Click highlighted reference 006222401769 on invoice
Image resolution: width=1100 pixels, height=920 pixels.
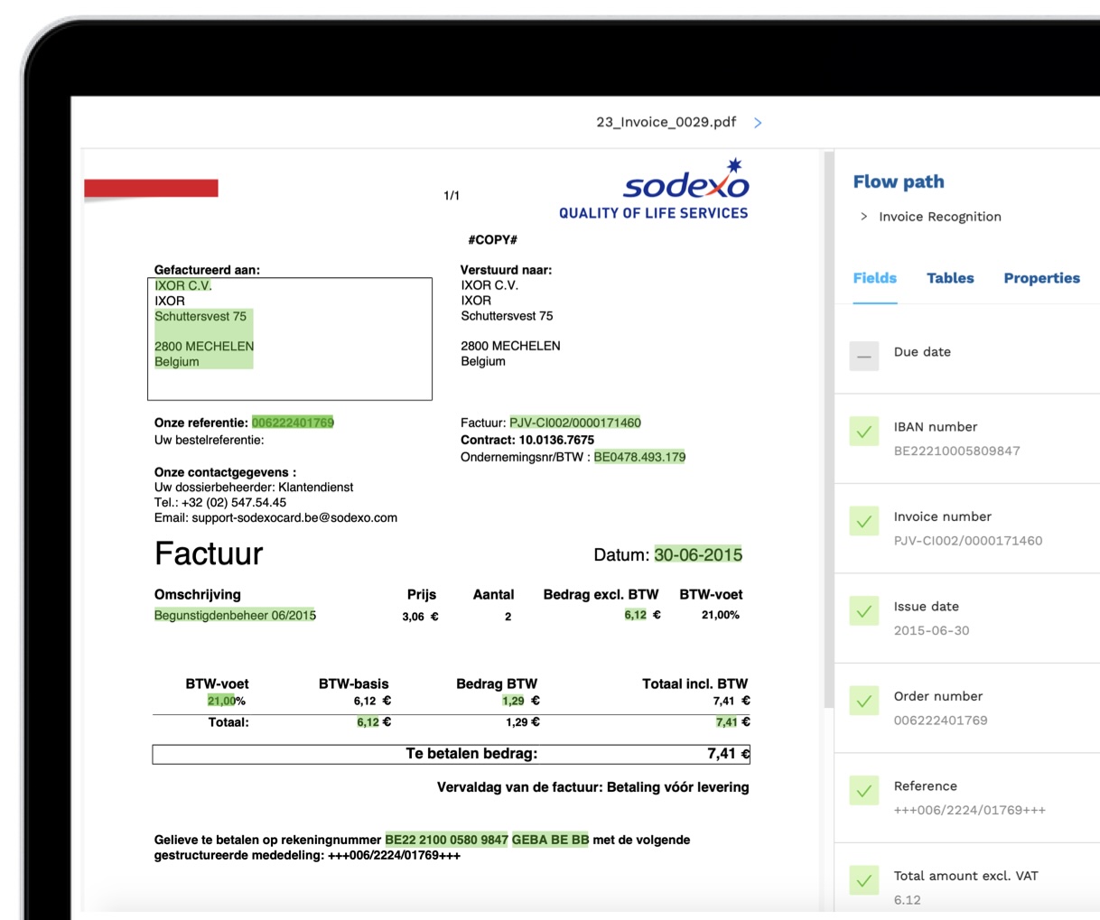pyautogui.click(x=293, y=423)
